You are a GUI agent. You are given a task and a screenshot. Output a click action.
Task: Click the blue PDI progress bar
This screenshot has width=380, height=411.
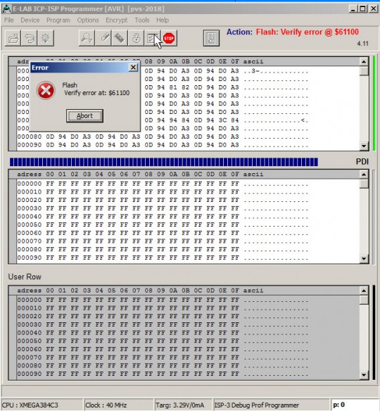164,162
